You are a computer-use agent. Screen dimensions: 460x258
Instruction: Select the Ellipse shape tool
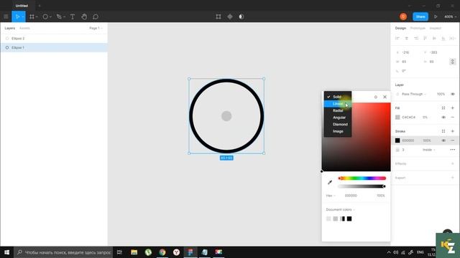click(45, 16)
